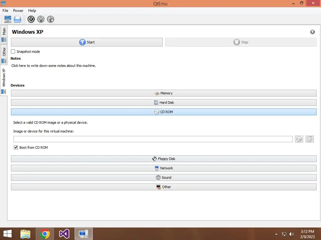Click the power on toolbar icon
321x240 pixels.
(31, 19)
